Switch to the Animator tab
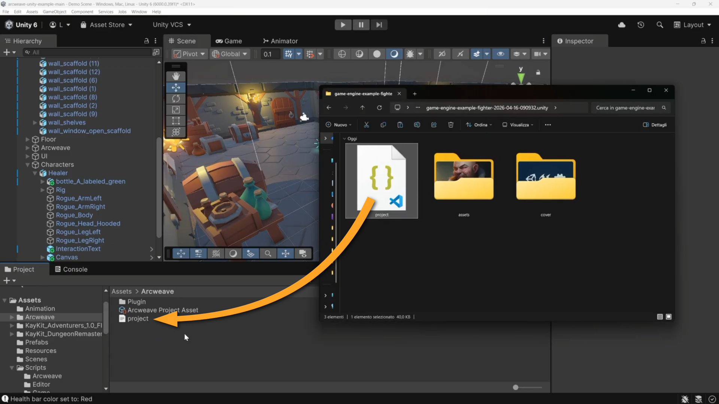Image resolution: width=719 pixels, height=404 pixels. tap(280, 41)
